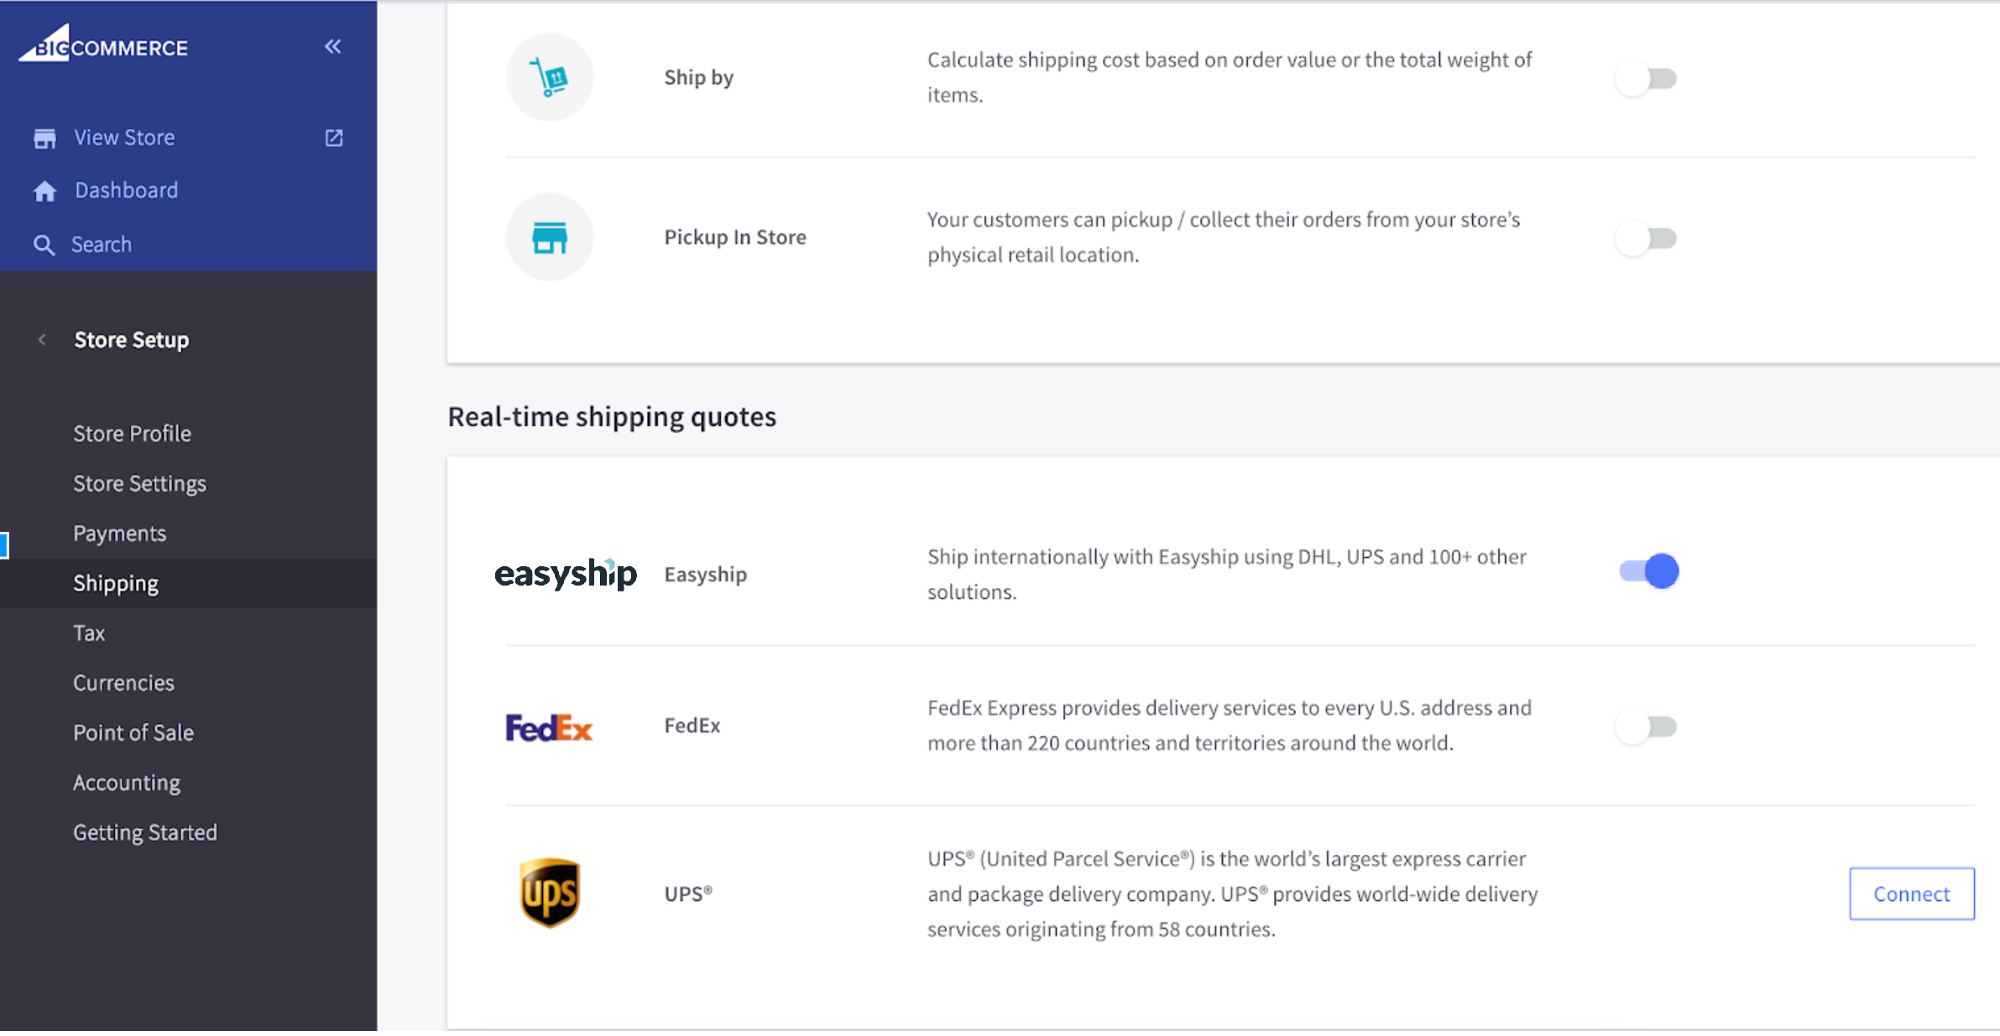
Task: Click the UPS shield logo
Action: (550, 893)
